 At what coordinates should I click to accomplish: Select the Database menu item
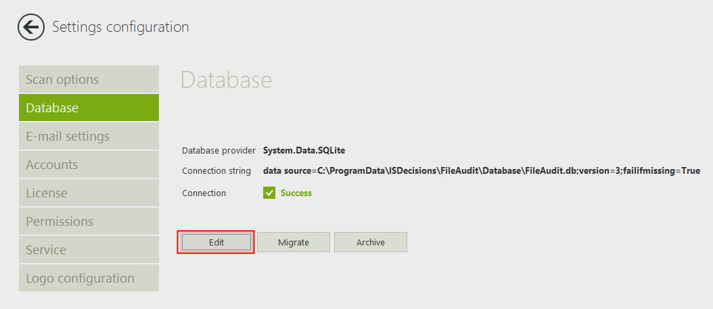(x=89, y=108)
